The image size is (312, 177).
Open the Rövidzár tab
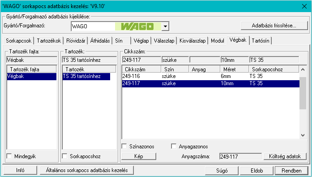(76, 41)
